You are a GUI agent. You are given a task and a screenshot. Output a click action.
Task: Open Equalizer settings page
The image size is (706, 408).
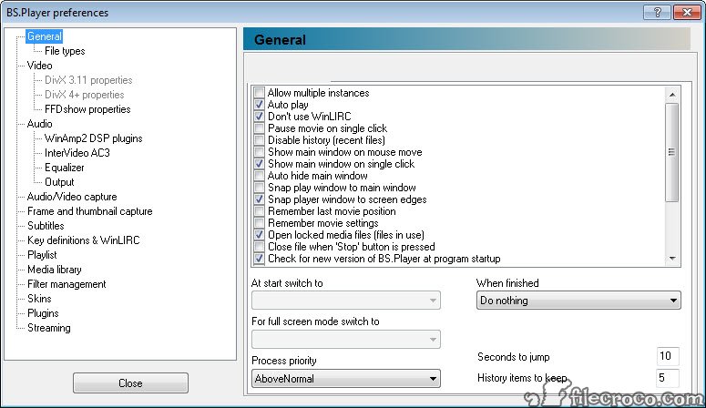65,168
